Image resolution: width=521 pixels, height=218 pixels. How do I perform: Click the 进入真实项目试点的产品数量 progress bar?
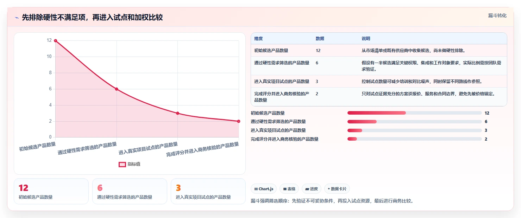tap(414, 130)
